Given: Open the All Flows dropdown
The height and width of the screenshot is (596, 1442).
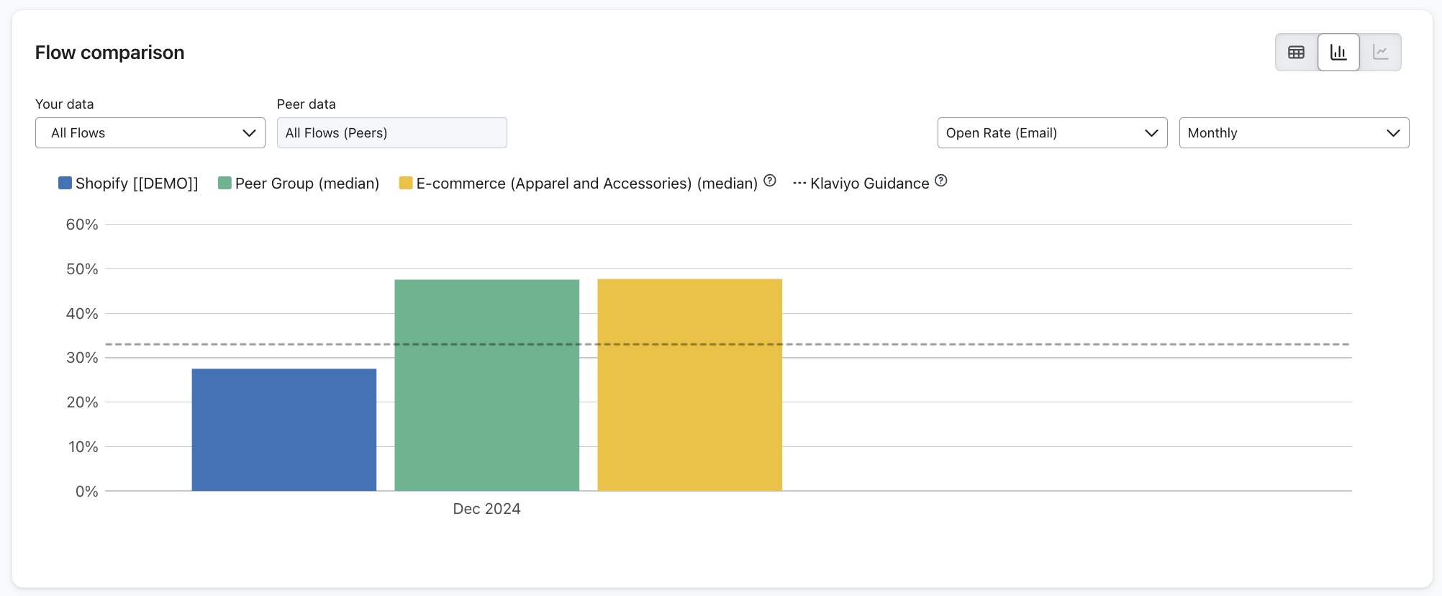Looking at the screenshot, I should (x=150, y=133).
